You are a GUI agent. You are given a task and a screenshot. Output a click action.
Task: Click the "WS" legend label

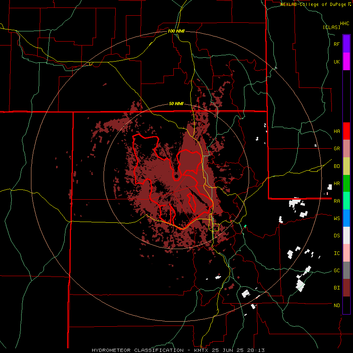337,218
